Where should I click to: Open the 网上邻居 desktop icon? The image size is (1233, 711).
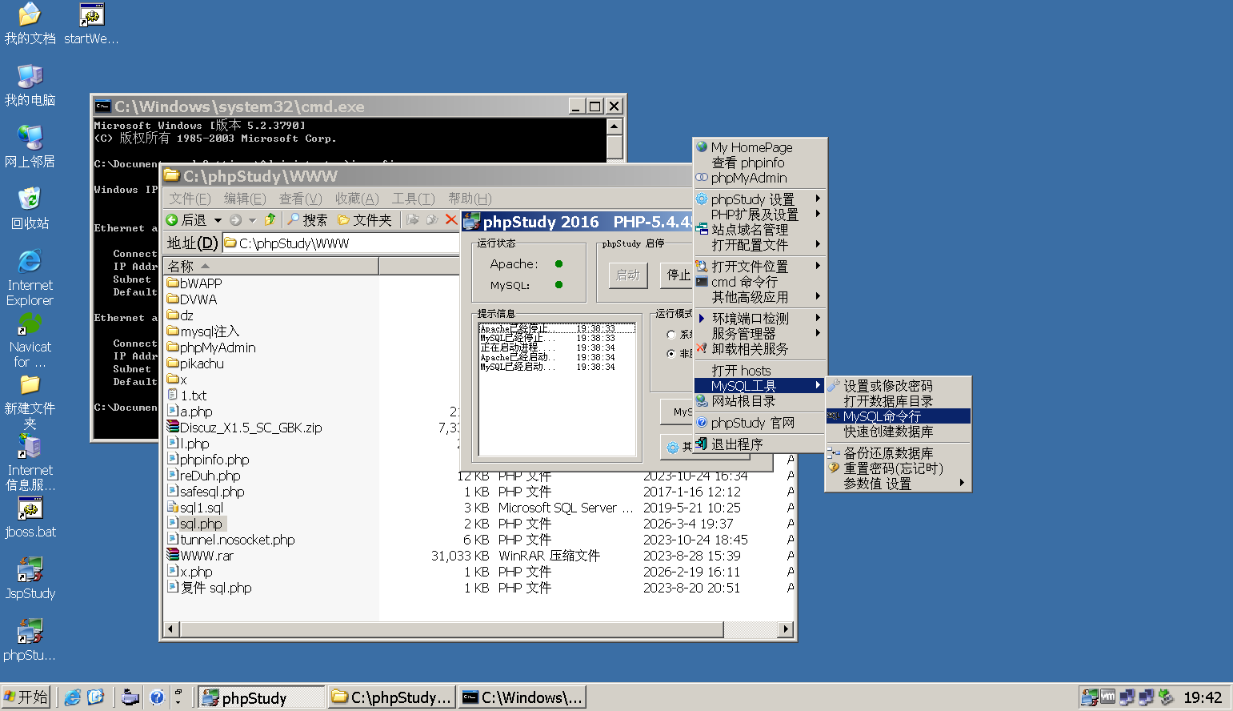30,147
